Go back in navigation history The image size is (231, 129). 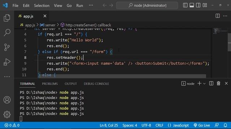(105, 5)
